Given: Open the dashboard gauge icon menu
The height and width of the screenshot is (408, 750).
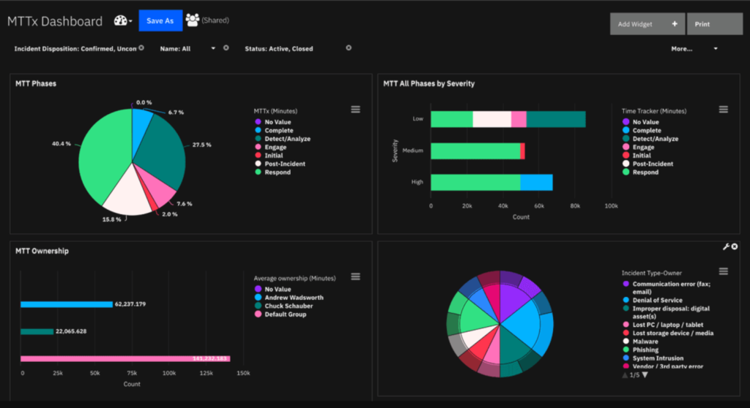Looking at the screenshot, I should coord(122,20).
